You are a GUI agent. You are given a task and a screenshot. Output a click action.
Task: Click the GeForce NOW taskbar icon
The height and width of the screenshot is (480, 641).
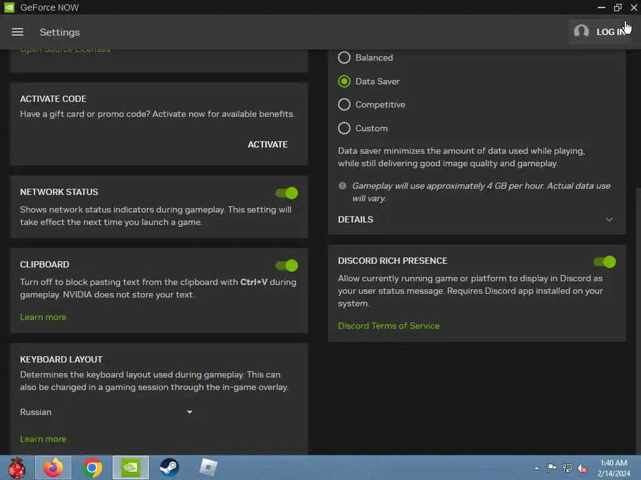click(131, 467)
